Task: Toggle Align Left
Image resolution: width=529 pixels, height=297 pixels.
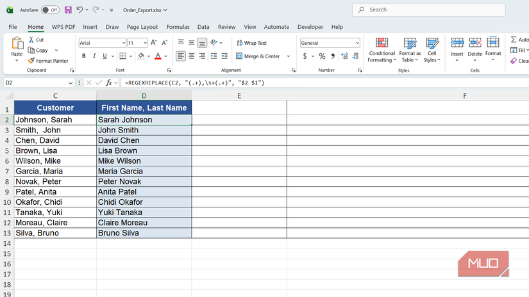Action: coord(181,56)
